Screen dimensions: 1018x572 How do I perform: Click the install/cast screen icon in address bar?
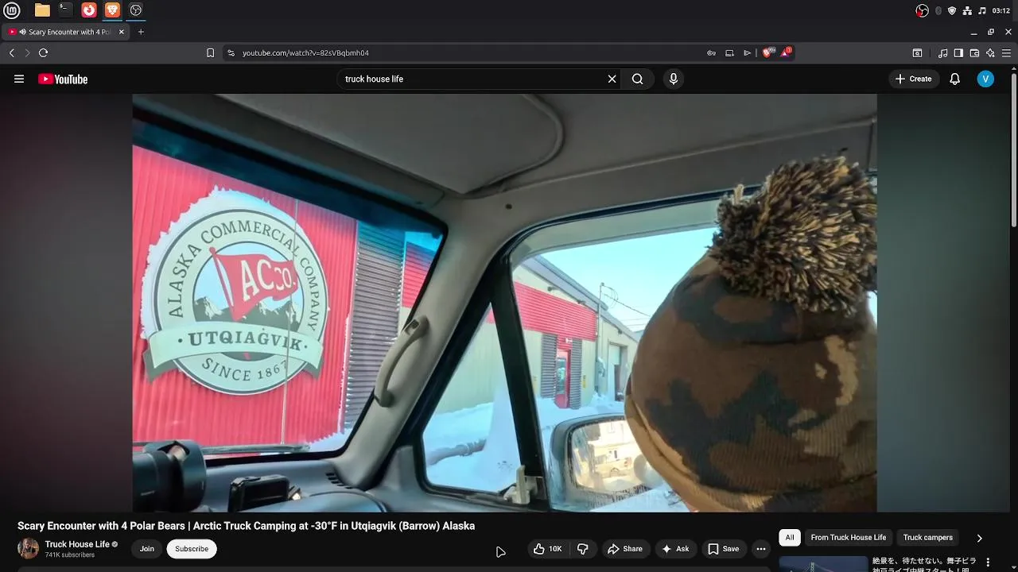pyautogui.click(x=729, y=53)
